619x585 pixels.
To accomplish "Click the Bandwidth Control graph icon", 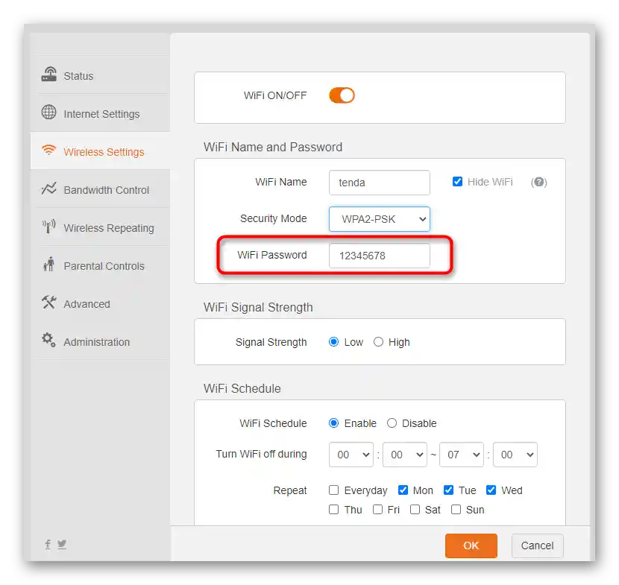I will click(49, 189).
